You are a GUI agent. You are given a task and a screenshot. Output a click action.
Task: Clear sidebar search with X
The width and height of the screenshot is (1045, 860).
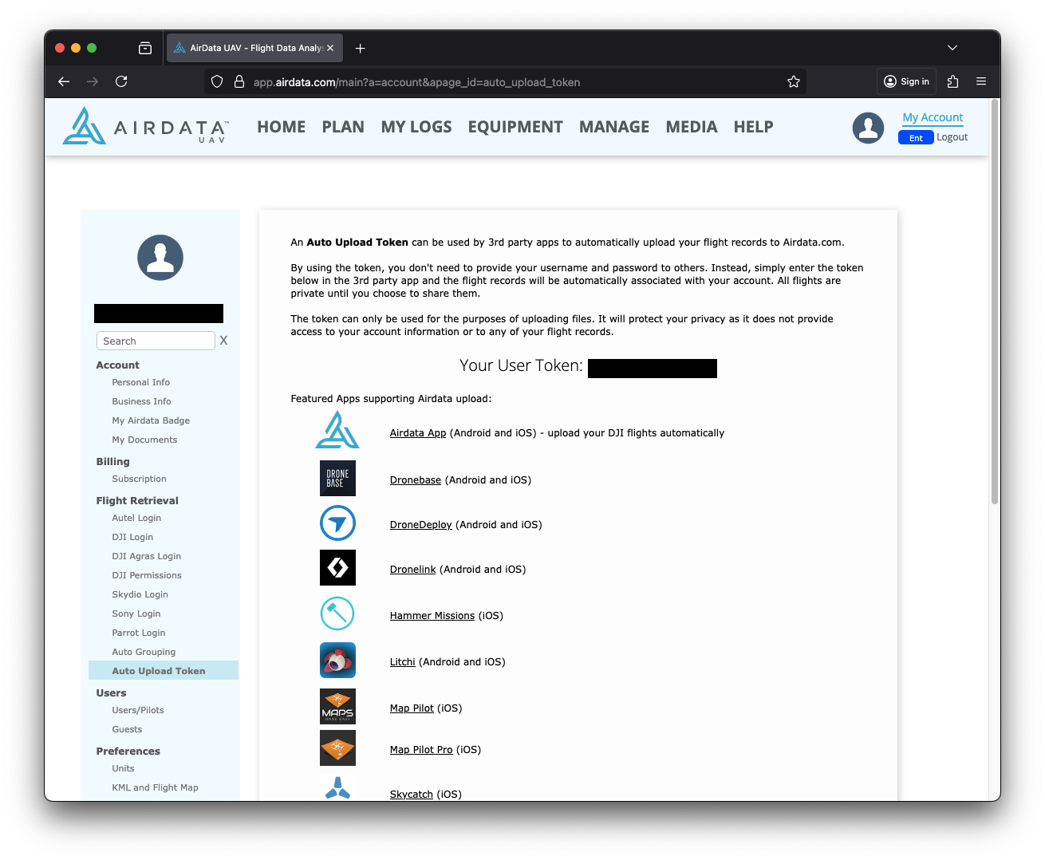(x=224, y=341)
